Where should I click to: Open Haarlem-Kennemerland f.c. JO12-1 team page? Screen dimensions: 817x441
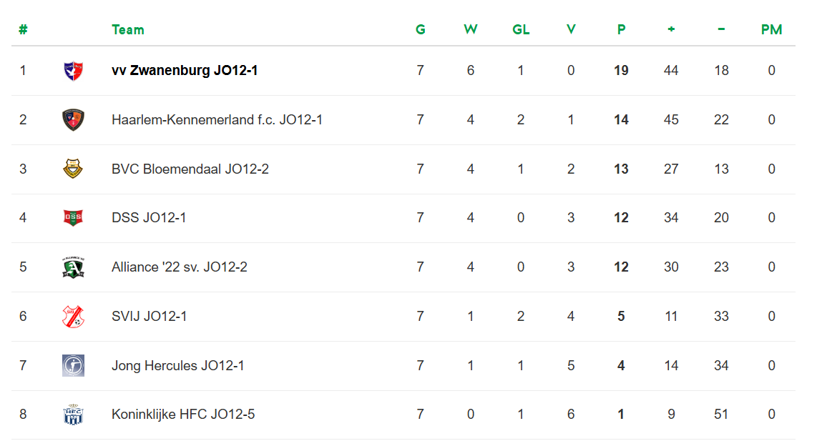[x=217, y=120]
